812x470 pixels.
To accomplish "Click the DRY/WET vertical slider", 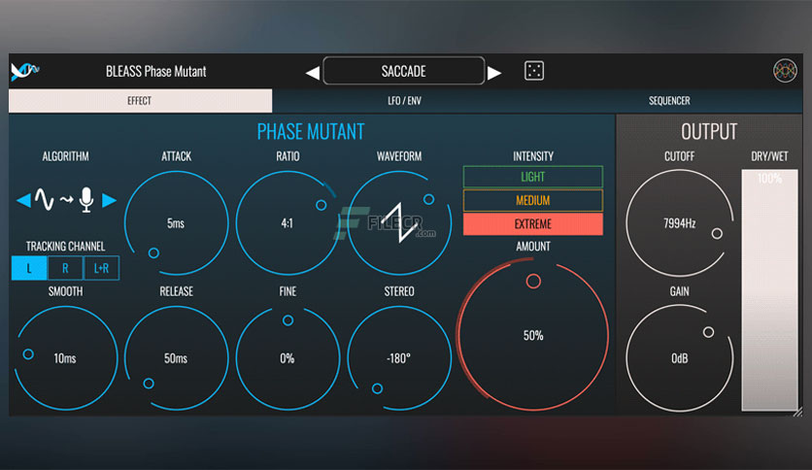I will point(769,290).
